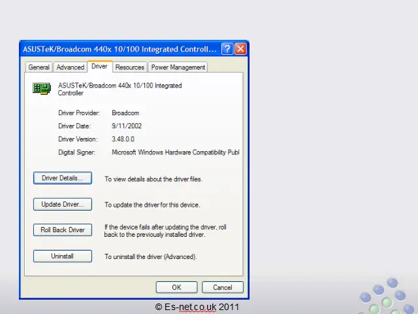Click the driver version 3.48.0.0
The height and width of the screenshot is (314, 418).
tap(123, 139)
